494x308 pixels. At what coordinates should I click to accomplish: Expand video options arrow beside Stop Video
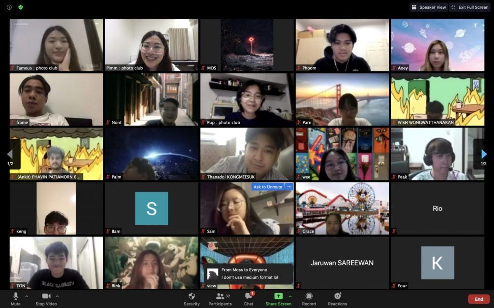pyautogui.click(x=57, y=296)
